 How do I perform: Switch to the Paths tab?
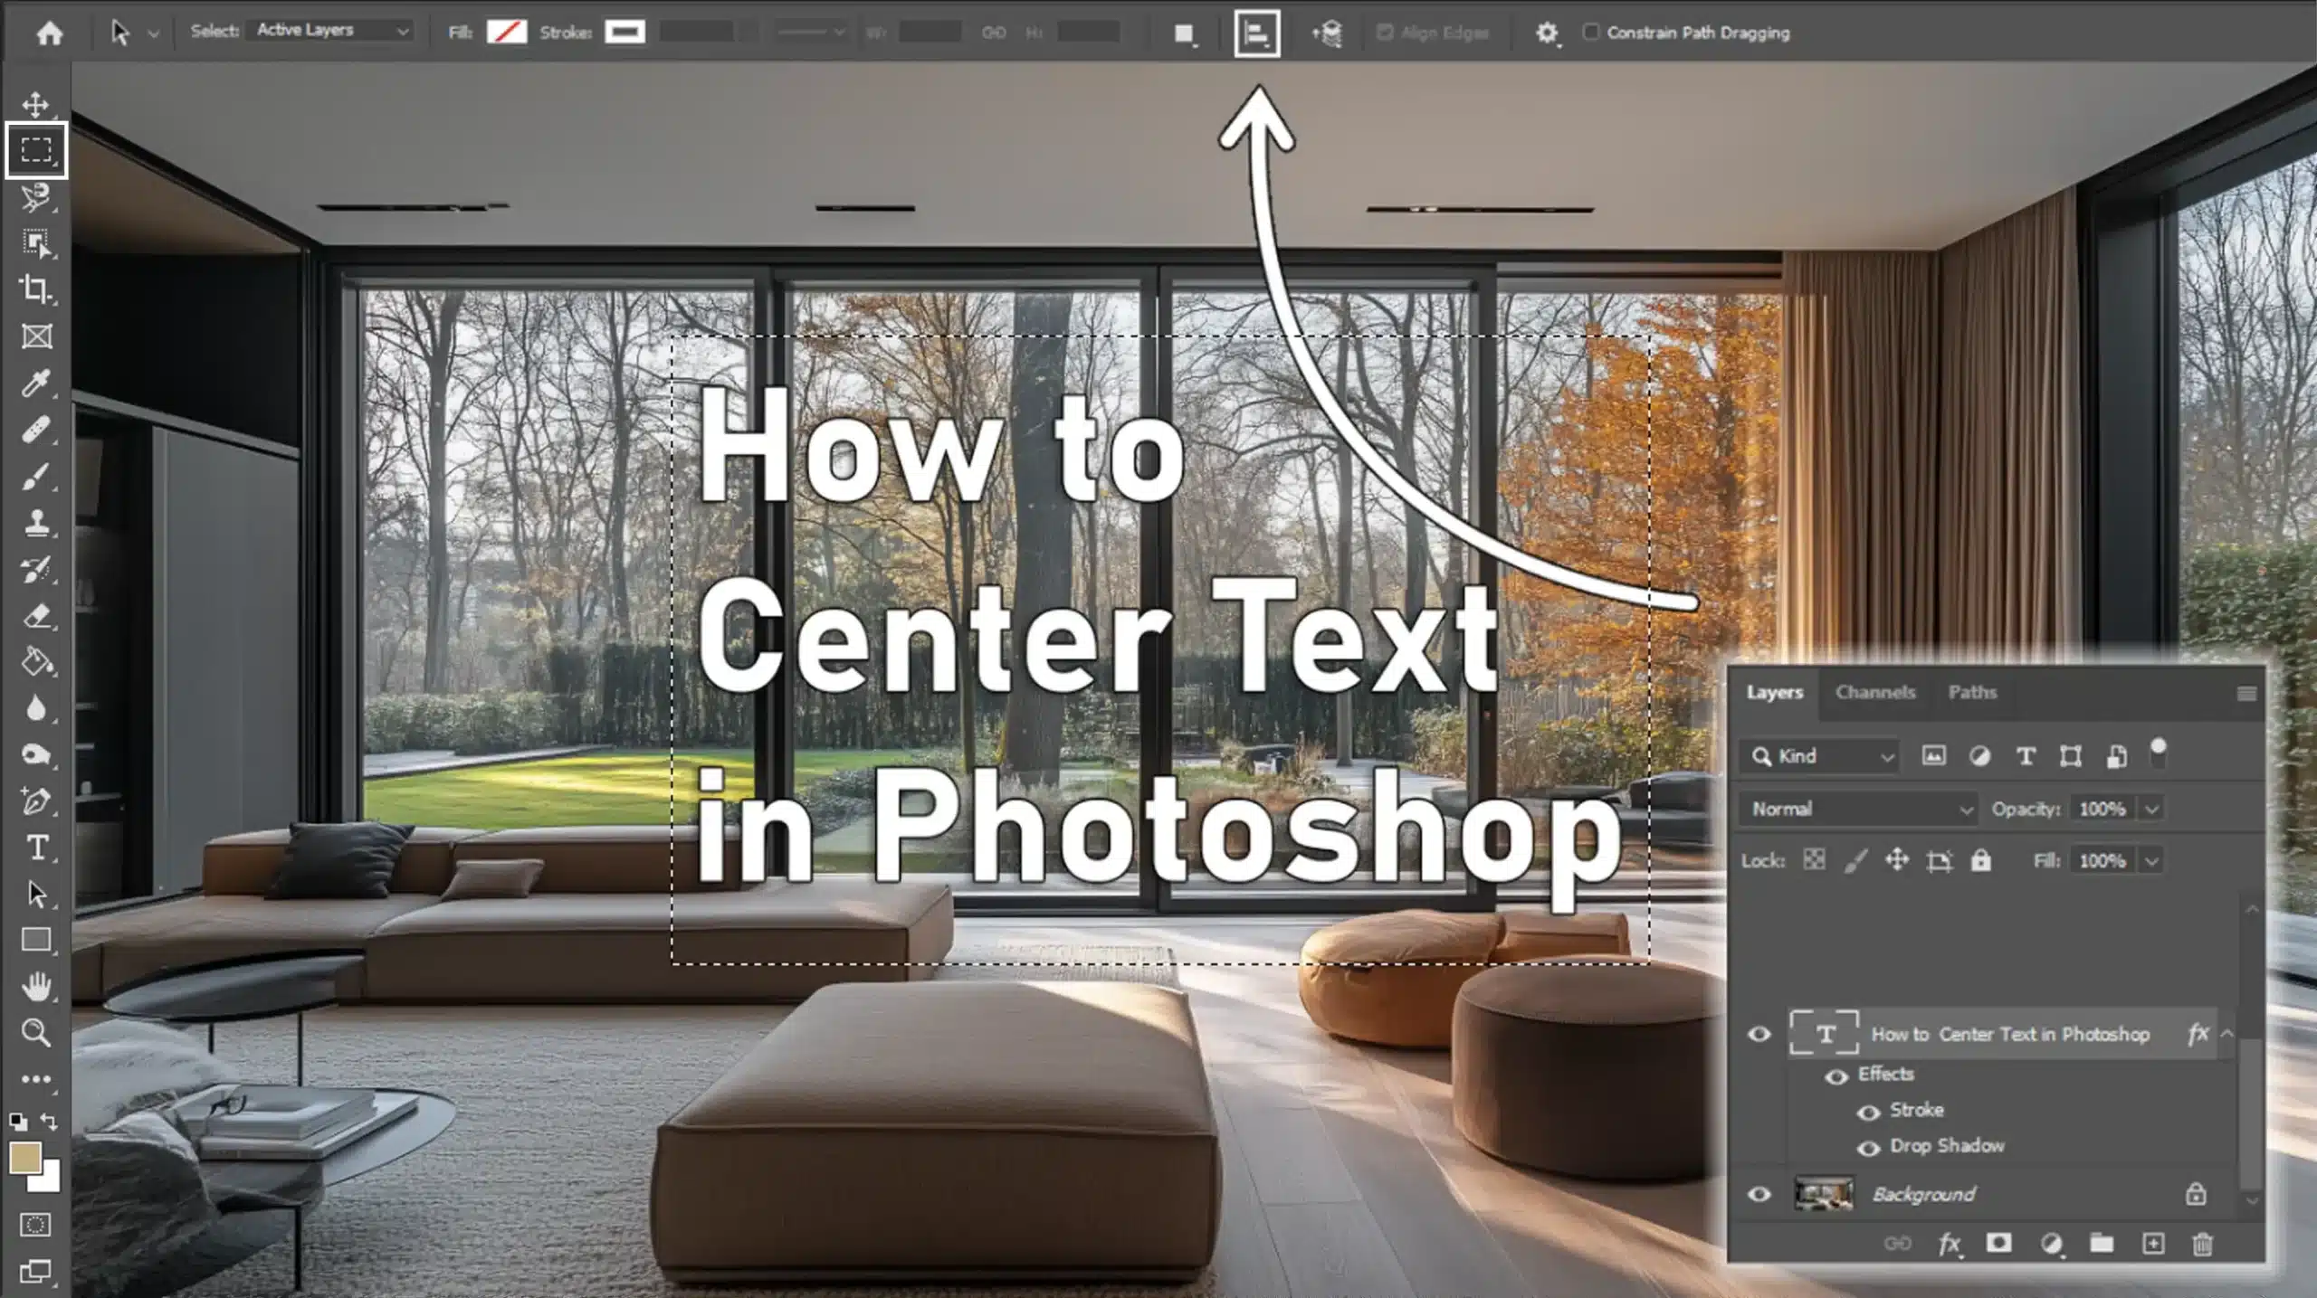[x=1972, y=692]
